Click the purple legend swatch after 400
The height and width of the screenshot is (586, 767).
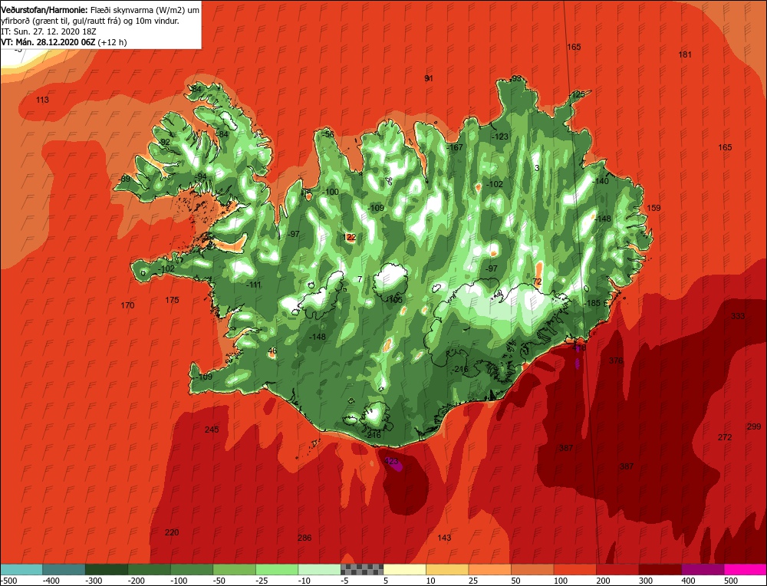[x=703, y=569]
